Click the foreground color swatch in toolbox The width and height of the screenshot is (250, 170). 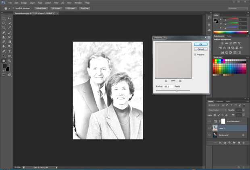5,66
